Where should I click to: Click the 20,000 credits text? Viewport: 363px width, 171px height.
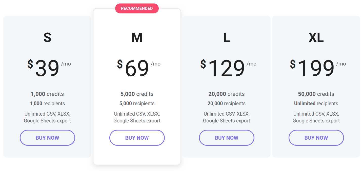[x=227, y=94]
